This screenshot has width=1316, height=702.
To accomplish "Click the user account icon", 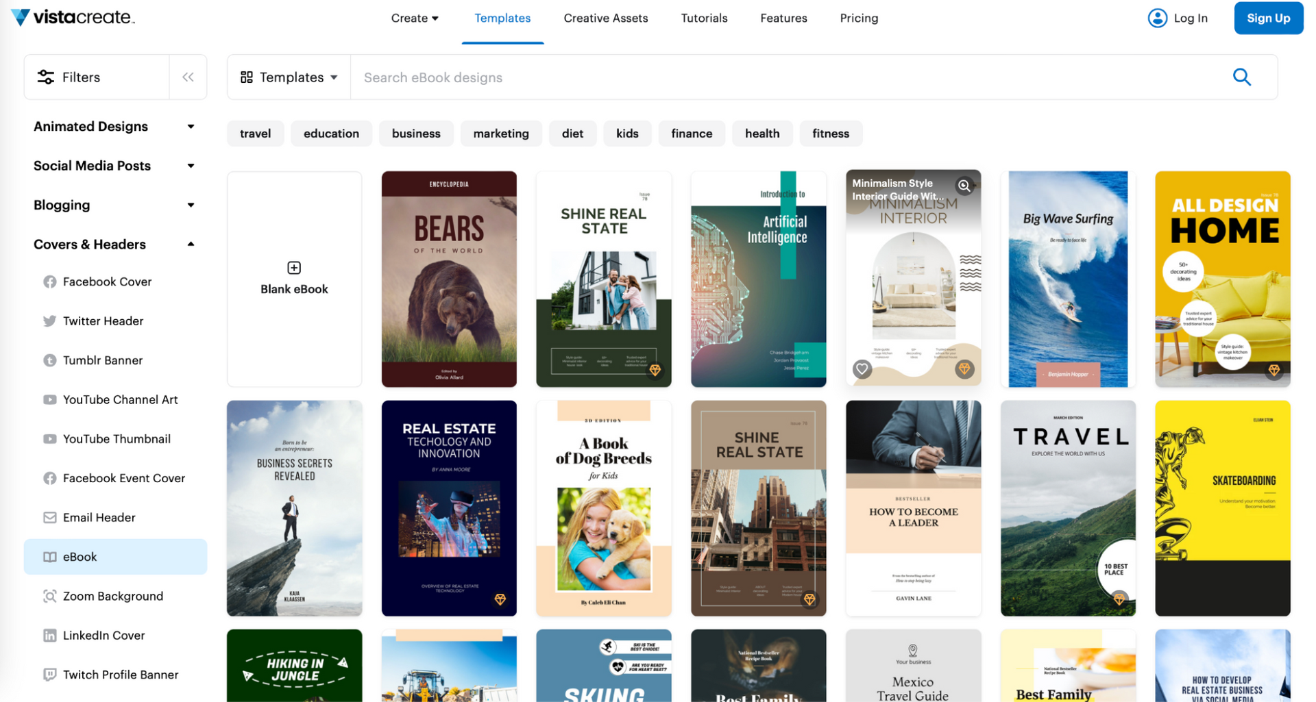I will pos(1158,18).
